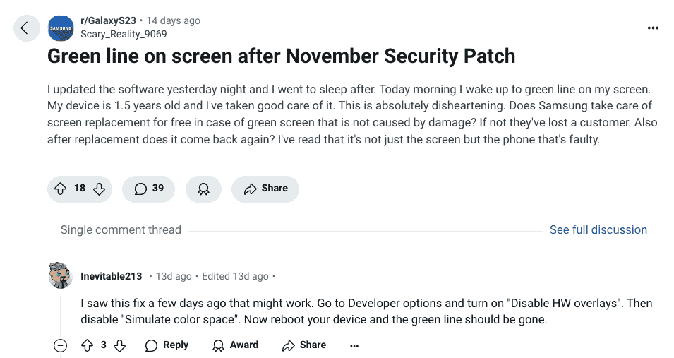This screenshot has width=674, height=358.
Task: Share the green line post
Action: pos(265,189)
